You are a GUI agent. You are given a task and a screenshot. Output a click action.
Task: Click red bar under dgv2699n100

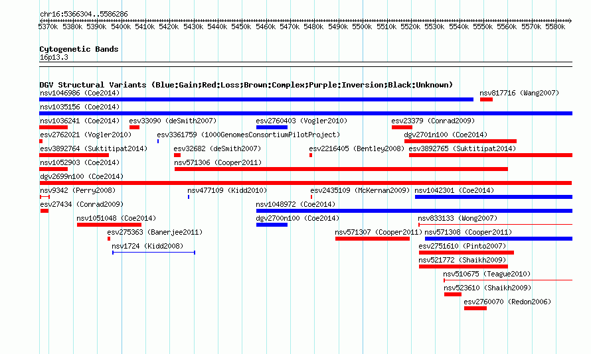pyautogui.click(x=305, y=183)
